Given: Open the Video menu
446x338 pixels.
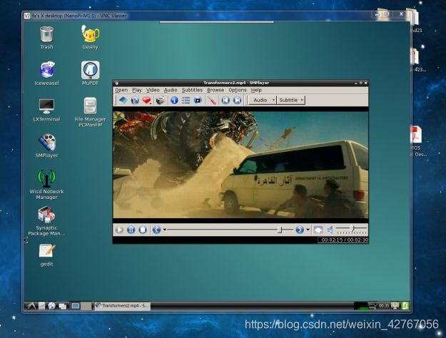Looking at the screenshot, I should (x=153, y=90).
